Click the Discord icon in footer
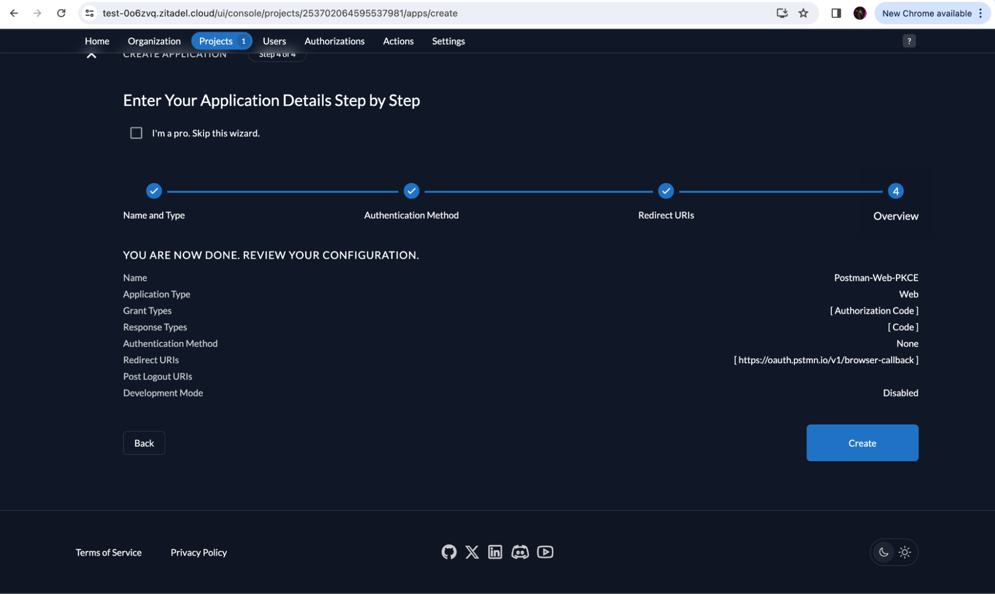Viewport: 995px width, 594px height. point(519,552)
